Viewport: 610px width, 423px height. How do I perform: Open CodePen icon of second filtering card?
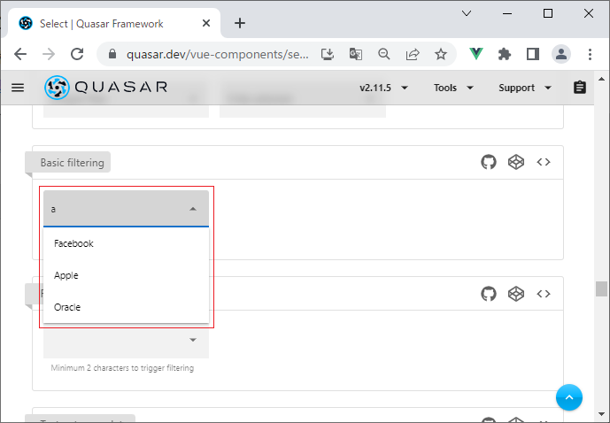click(x=516, y=294)
